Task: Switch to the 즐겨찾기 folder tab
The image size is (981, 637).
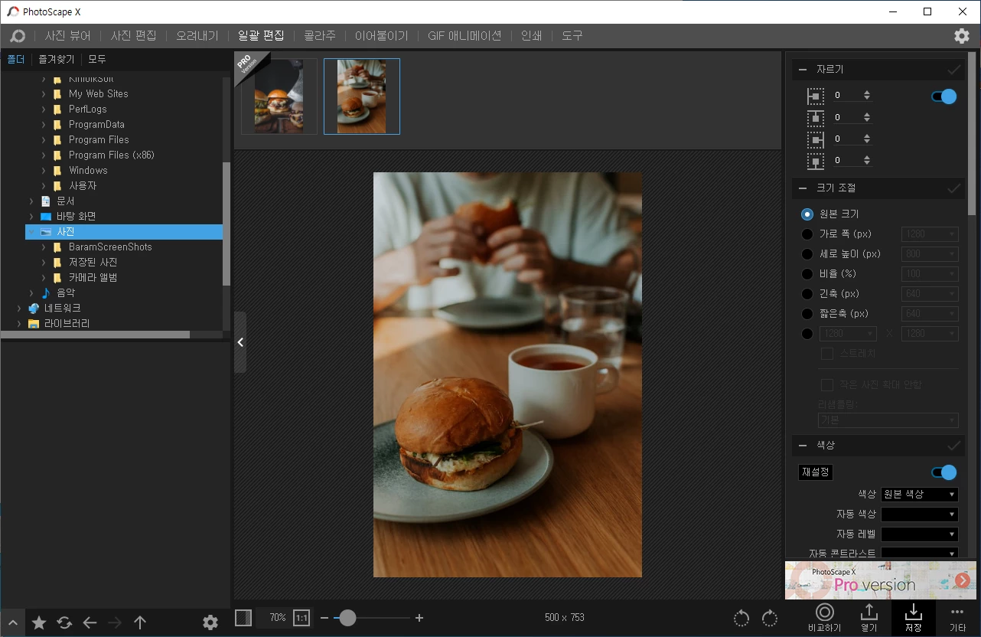Action: pyautogui.click(x=57, y=60)
